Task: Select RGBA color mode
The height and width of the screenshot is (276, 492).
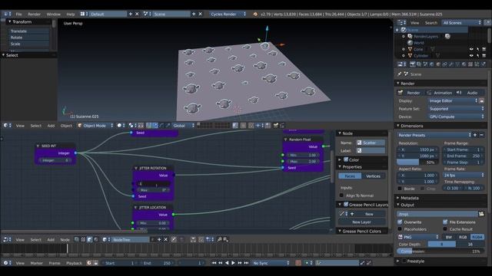Action: point(477,237)
